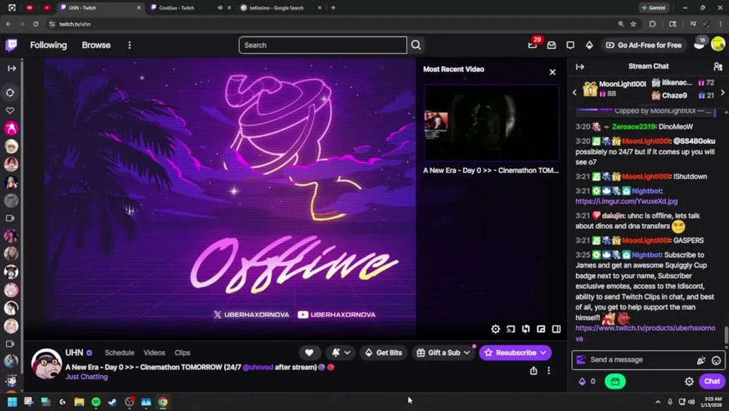Click the Go Ad-Free for Free button

pos(643,45)
